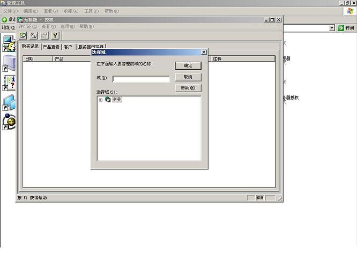Switch to the 产品查看 tab
This screenshot has height=268, width=357.
point(51,47)
